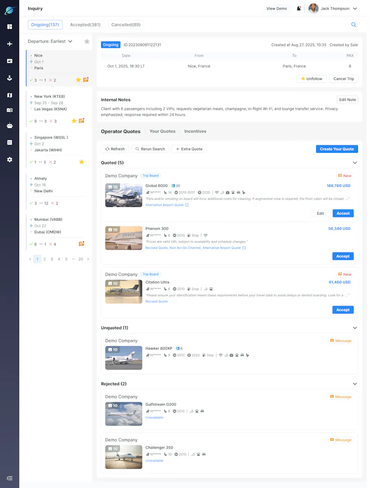Open the Global 6000 aircraft thumbnail
The image size is (371, 488).
124,195
